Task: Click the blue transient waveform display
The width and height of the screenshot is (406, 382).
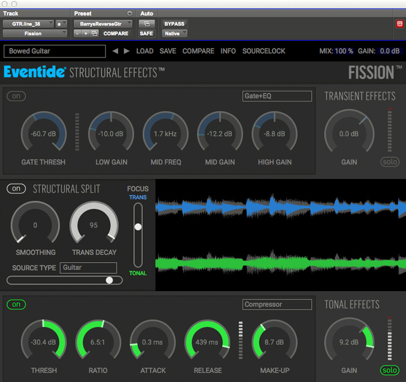Action: pyautogui.click(x=281, y=207)
